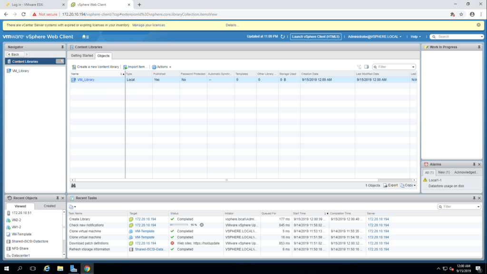
Task: Open the Actions dropdown menu
Action: 162,67
